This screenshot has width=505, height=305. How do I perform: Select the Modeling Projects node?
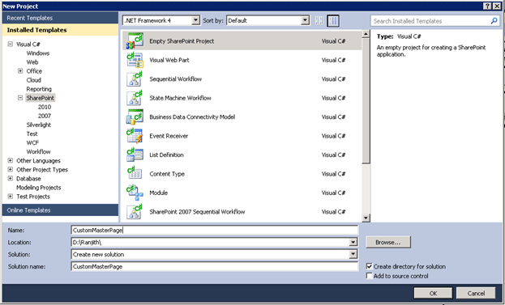[39, 188]
